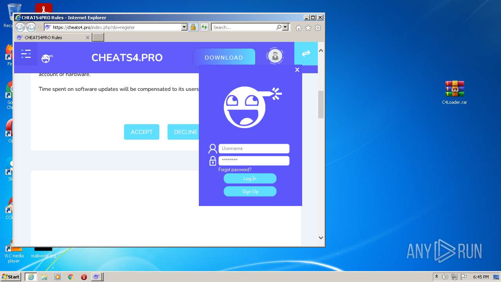The image size is (501, 282).
Task: Show hidden tray icons arrow
Action: tap(437, 277)
